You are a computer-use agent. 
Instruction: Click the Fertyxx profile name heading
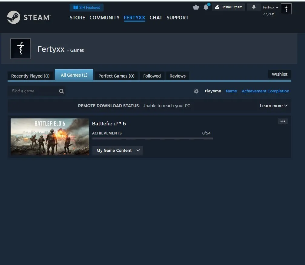point(51,49)
